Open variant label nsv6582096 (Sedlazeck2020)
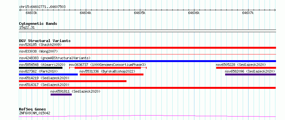Screen dimensions: 285x120 (250, 71)
